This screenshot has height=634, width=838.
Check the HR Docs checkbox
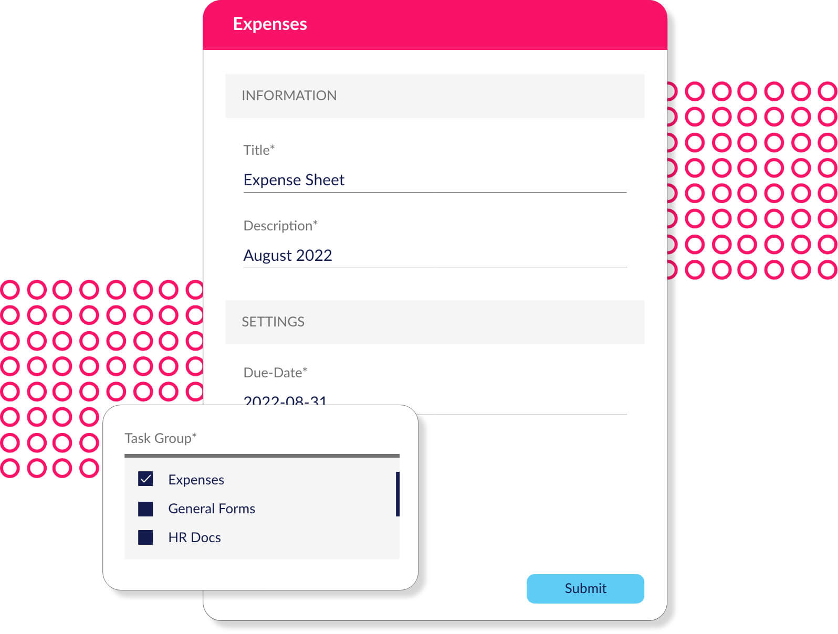click(x=145, y=537)
